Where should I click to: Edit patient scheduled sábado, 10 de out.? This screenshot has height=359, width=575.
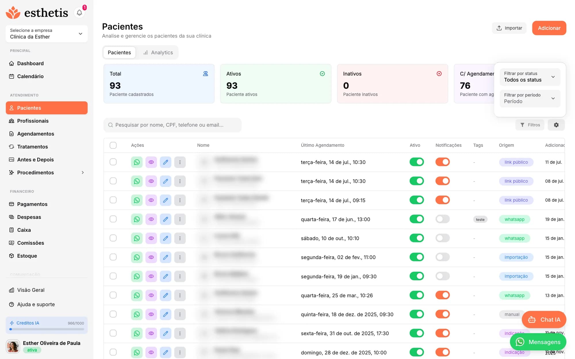(166, 238)
